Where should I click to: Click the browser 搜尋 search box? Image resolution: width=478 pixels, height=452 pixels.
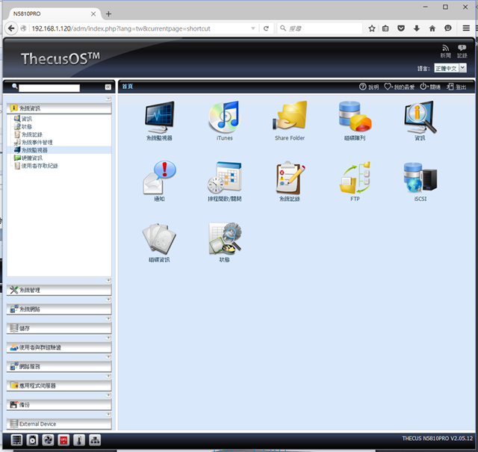320,28
